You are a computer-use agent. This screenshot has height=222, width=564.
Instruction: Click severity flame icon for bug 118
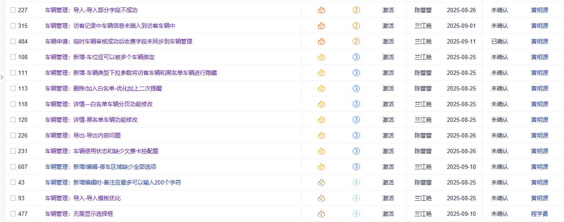pos(321,104)
